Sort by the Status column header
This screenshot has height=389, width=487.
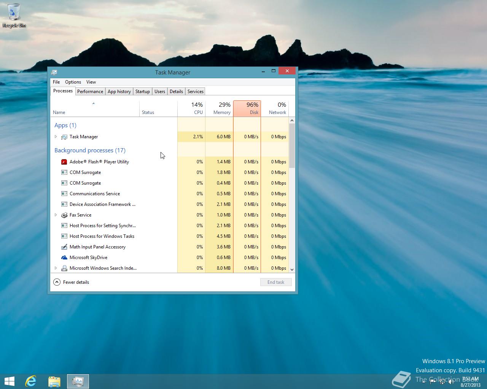tap(158, 109)
